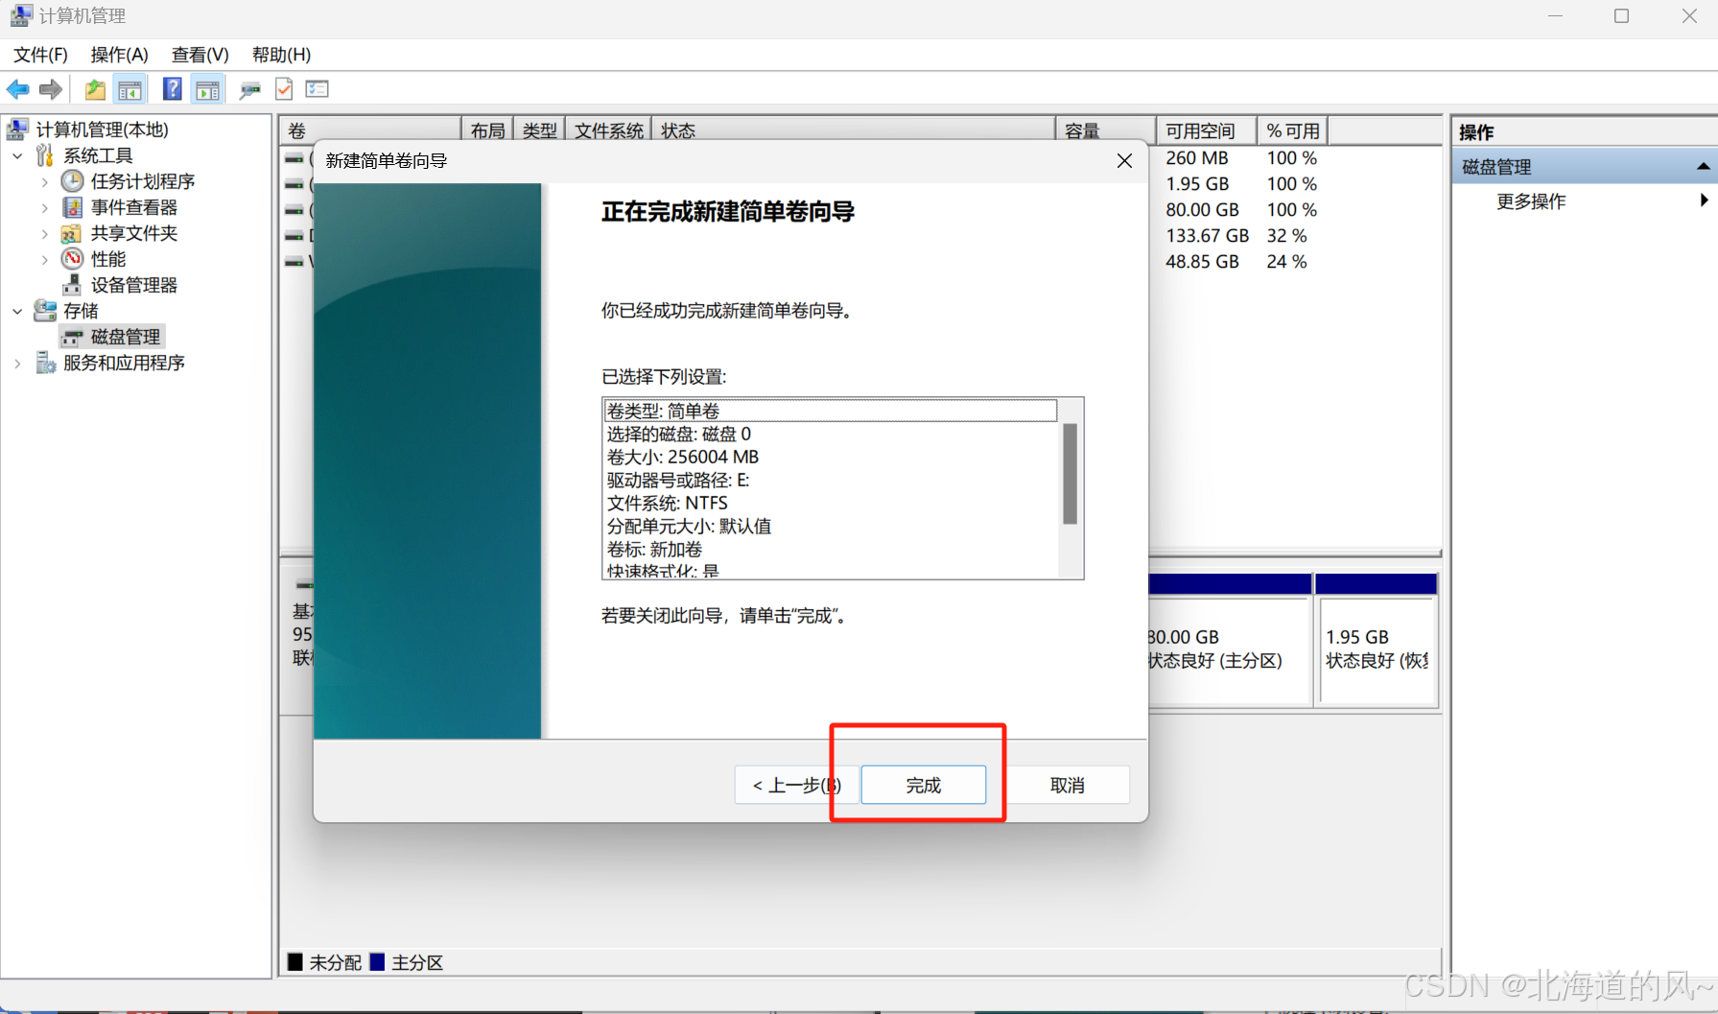1718x1014 pixels.
Task: Select the '文件系统: NTFS' row
Action: pos(831,503)
